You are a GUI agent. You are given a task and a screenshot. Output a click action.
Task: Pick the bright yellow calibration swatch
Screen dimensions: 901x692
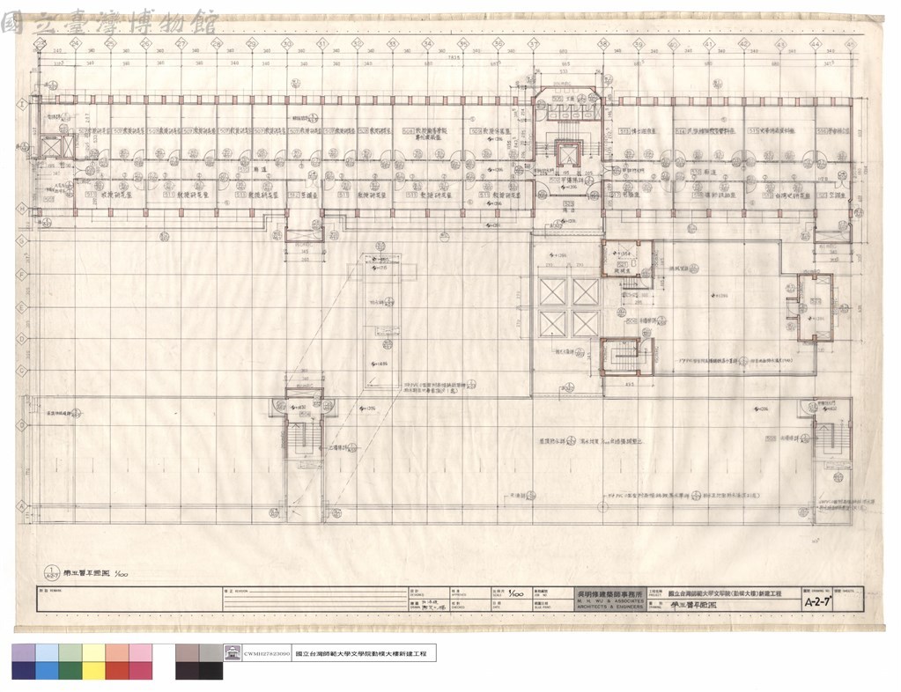93,671
